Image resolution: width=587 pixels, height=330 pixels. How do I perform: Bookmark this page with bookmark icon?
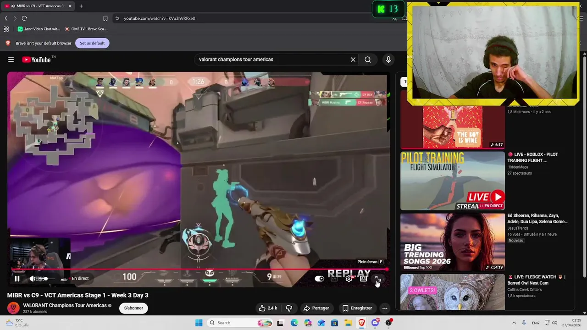point(105,18)
